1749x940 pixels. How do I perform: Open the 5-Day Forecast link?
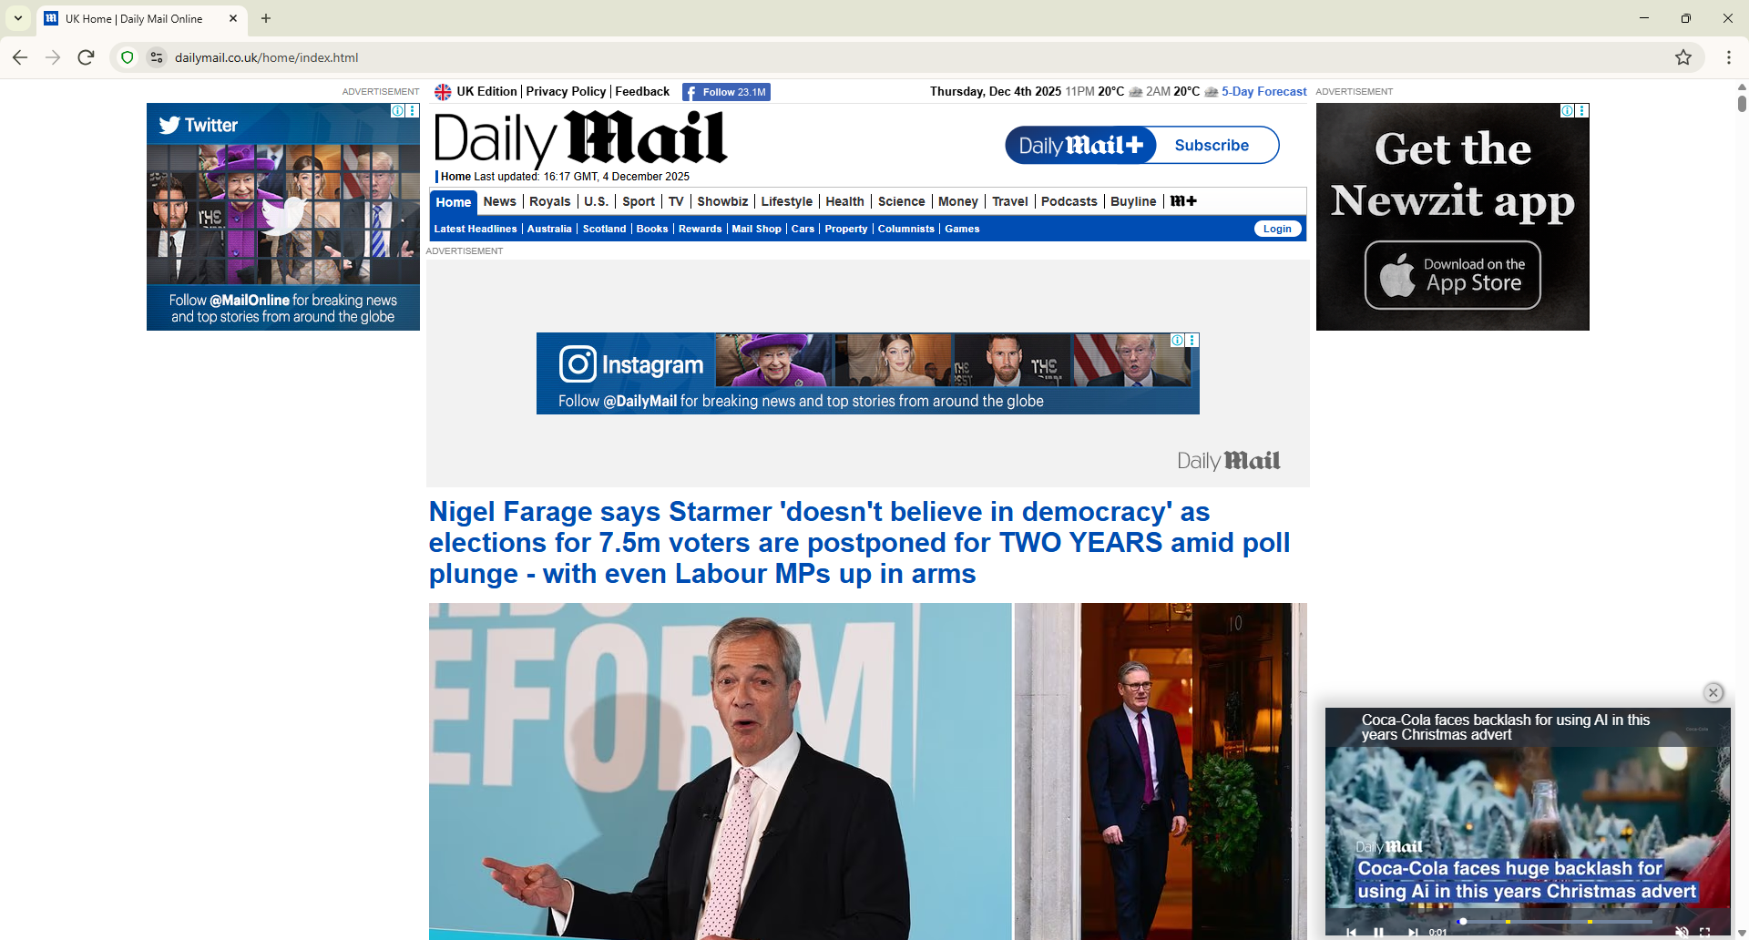[1263, 92]
